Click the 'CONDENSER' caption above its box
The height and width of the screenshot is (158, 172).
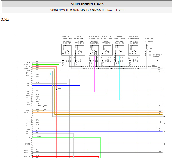point(149,42)
